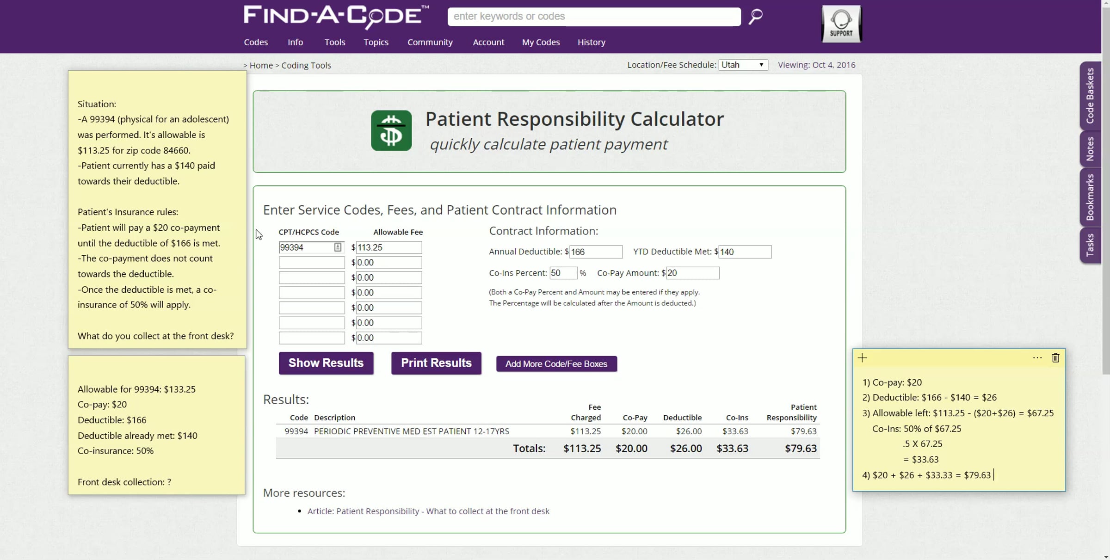
Task: Click the Annual Deductible input field
Action: pos(595,252)
